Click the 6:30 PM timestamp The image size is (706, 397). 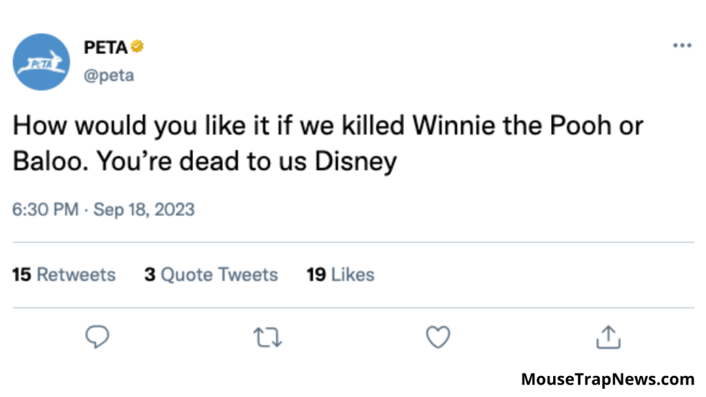point(45,210)
